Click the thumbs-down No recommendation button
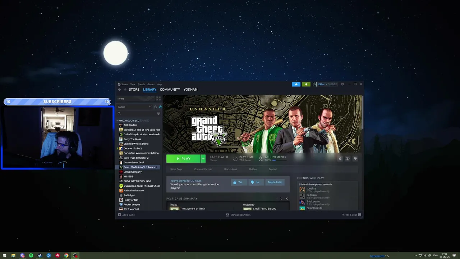This screenshot has height=259, width=460. tap(256, 182)
